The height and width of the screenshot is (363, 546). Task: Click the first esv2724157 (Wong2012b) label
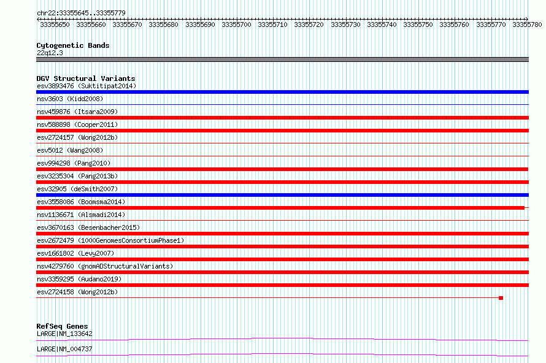pos(77,137)
